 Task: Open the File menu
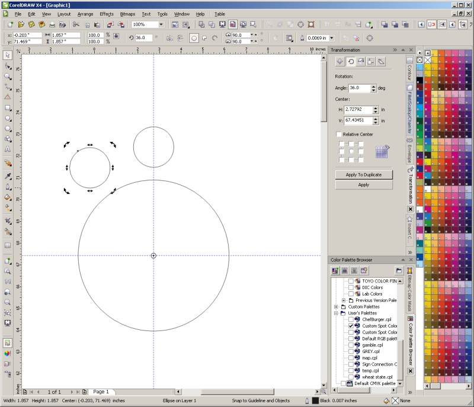pos(18,14)
